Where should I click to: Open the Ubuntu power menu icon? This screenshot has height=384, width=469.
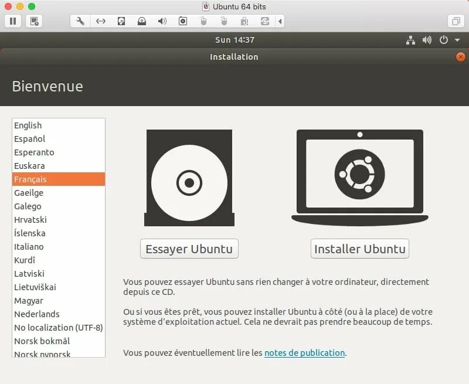pyautogui.click(x=444, y=40)
